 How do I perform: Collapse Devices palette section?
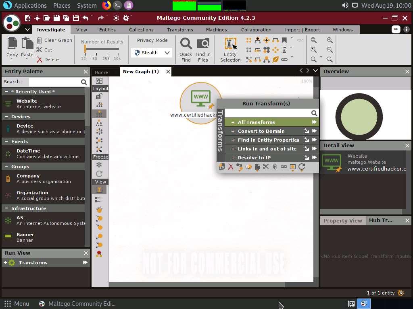coord(6,116)
